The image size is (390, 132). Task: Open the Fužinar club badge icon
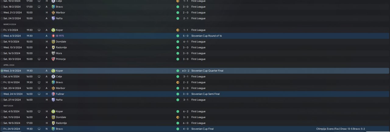point(53,94)
